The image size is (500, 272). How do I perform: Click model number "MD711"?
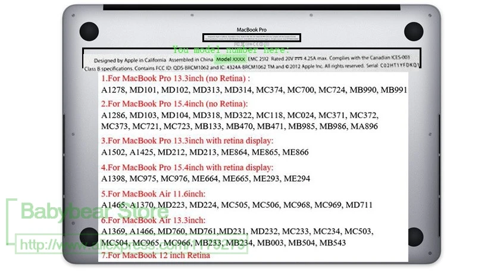(359, 205)
